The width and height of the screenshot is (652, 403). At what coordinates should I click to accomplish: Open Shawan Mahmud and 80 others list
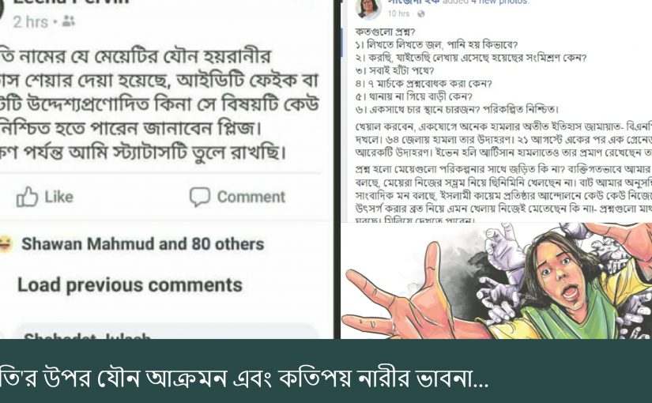tap(142, 243)
